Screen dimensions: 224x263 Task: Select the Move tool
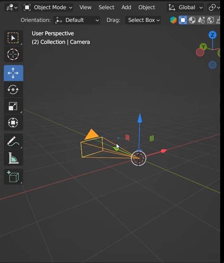(13, 73)
